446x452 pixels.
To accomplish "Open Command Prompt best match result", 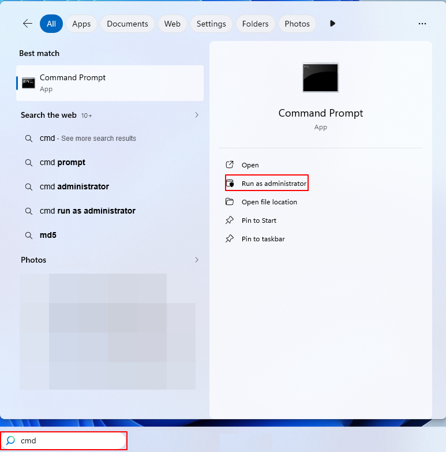I will 110,83.
